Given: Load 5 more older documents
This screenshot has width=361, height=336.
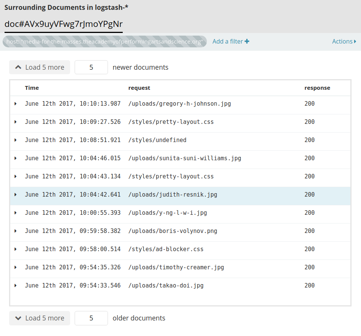Looking at the screenshot, I should click(x=39, y=318).
